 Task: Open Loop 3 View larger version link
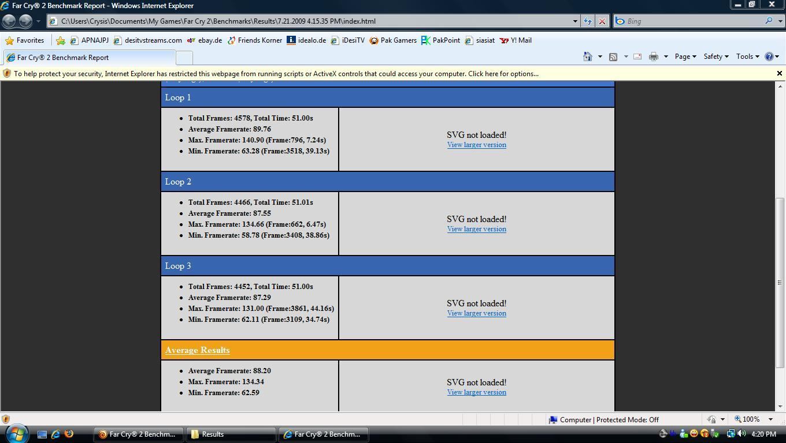pyautogui.click(x=476, y=313)
